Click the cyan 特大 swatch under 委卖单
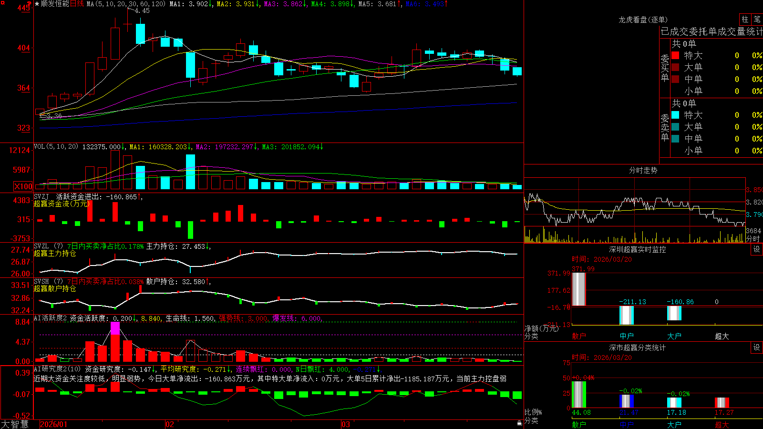The height and width of the screenshot is (429, 763). point(675,115)
